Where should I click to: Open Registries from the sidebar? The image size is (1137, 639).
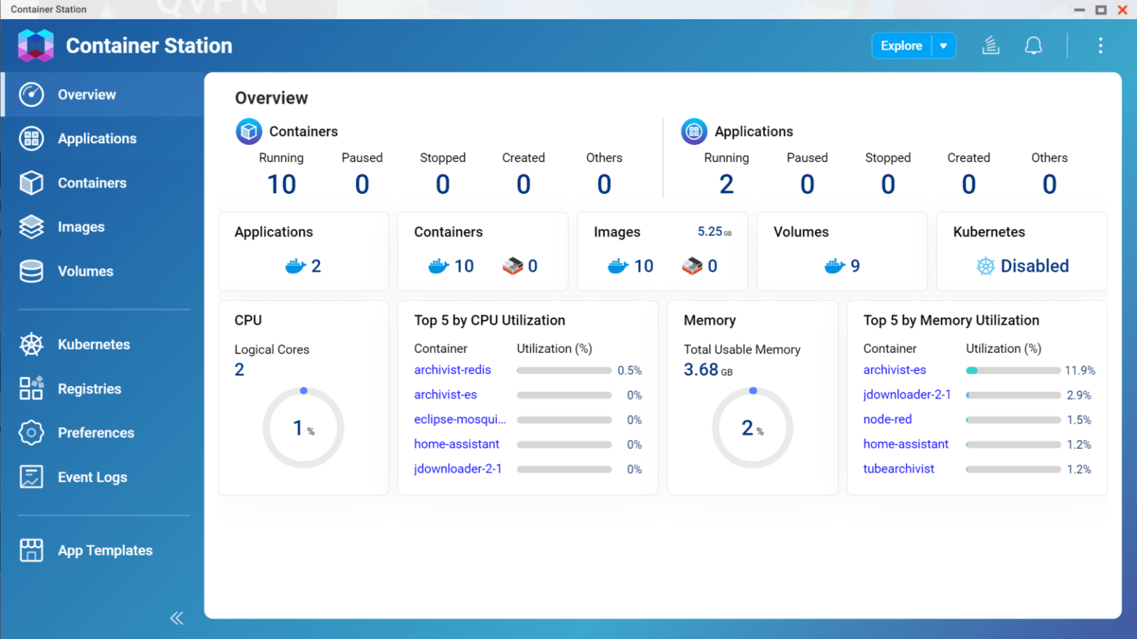pyautogui.click(x=89, y=388)
